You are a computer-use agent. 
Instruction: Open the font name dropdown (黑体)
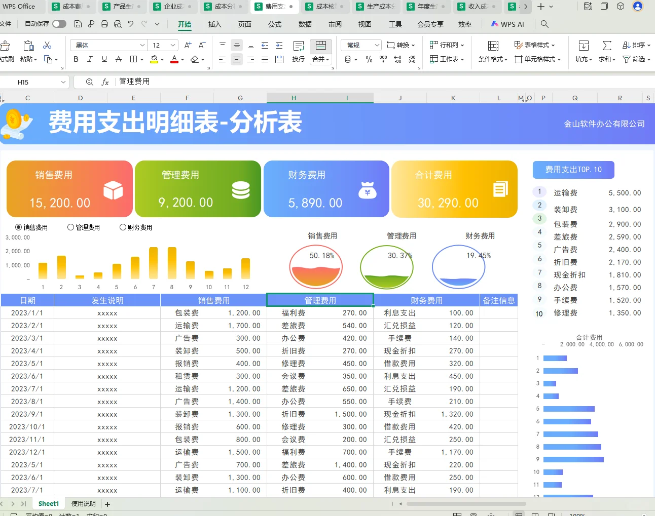[x=142, y=45]
